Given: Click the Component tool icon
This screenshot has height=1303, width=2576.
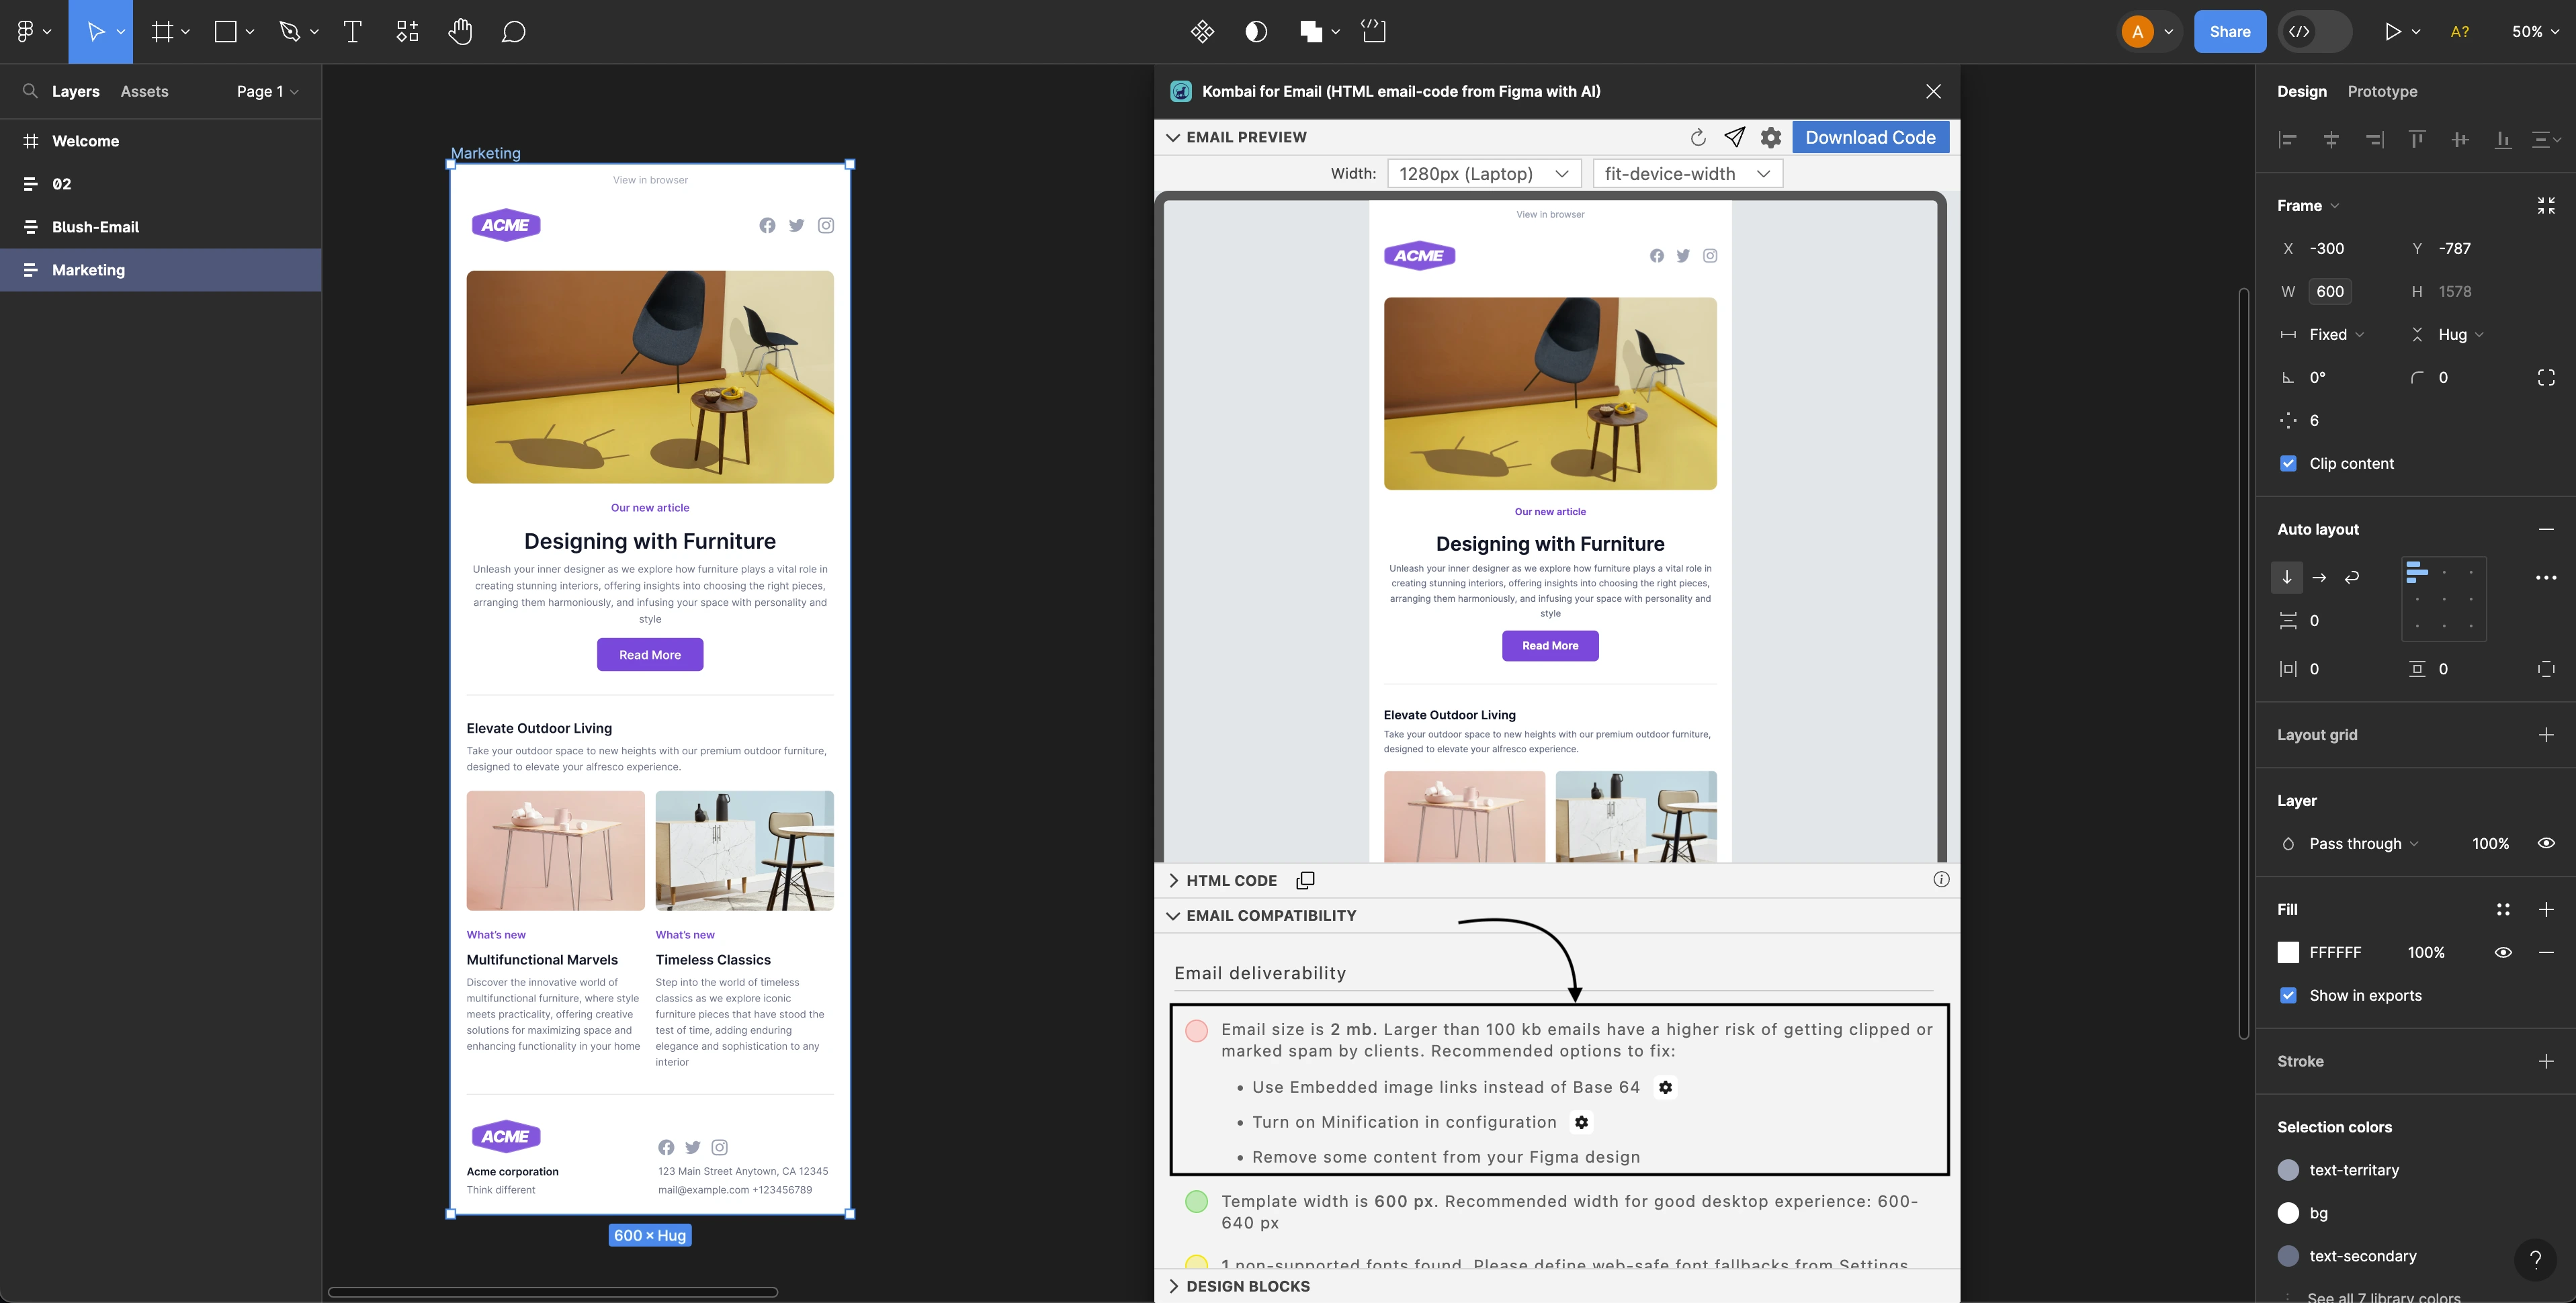Looking at the screenshot, I should pos(407,32).
